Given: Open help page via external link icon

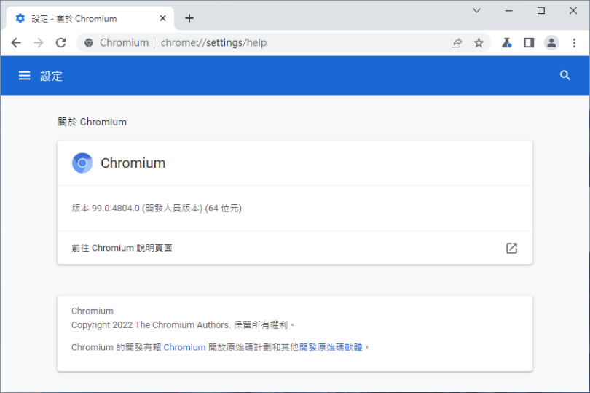Looking at the screenshot, I should tap(511, 248).
